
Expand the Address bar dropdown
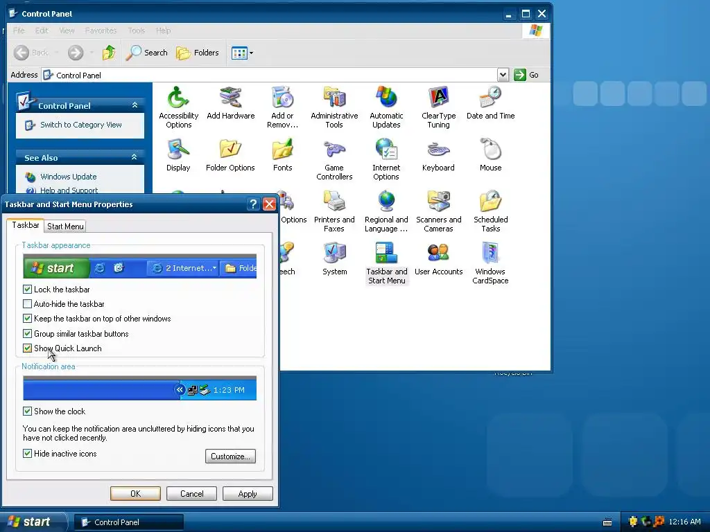(x=503, y=75)
